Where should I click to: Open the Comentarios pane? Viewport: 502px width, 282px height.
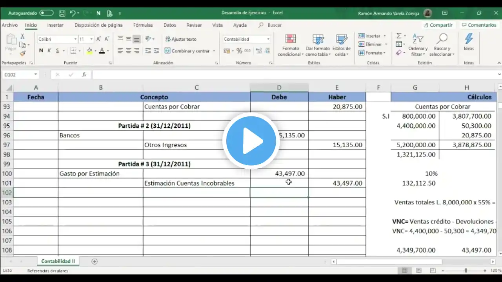tap(478, 25)
